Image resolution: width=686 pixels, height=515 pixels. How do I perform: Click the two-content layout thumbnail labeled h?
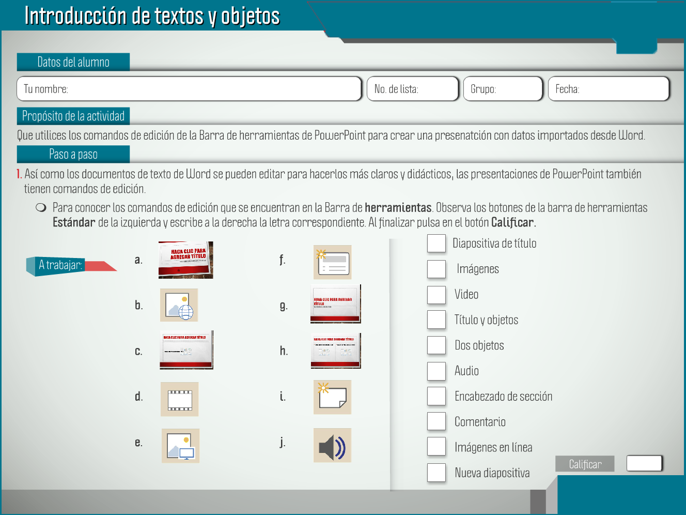pos(336,351)
